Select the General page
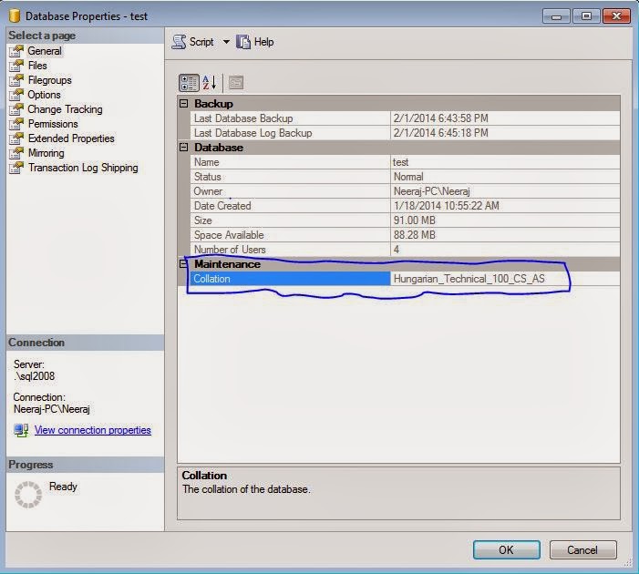 pyautogui.click(x=45, y=51)
